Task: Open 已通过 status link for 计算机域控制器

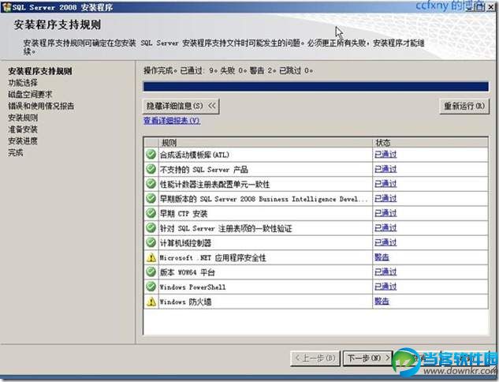Action: click(385, 242)
